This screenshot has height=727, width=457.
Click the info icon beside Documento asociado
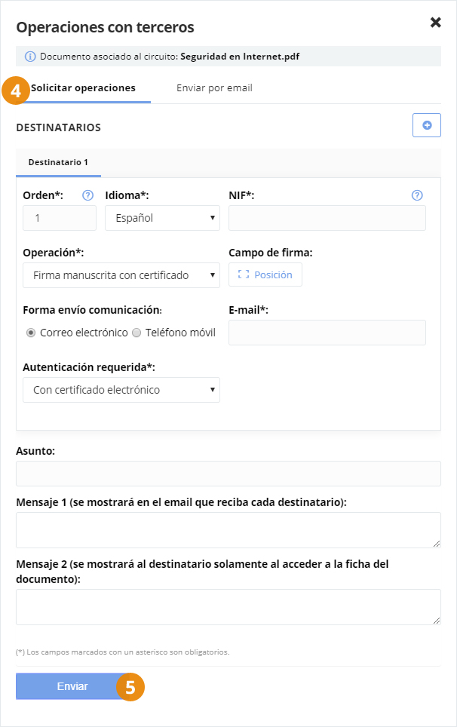(x=30, y=57)
